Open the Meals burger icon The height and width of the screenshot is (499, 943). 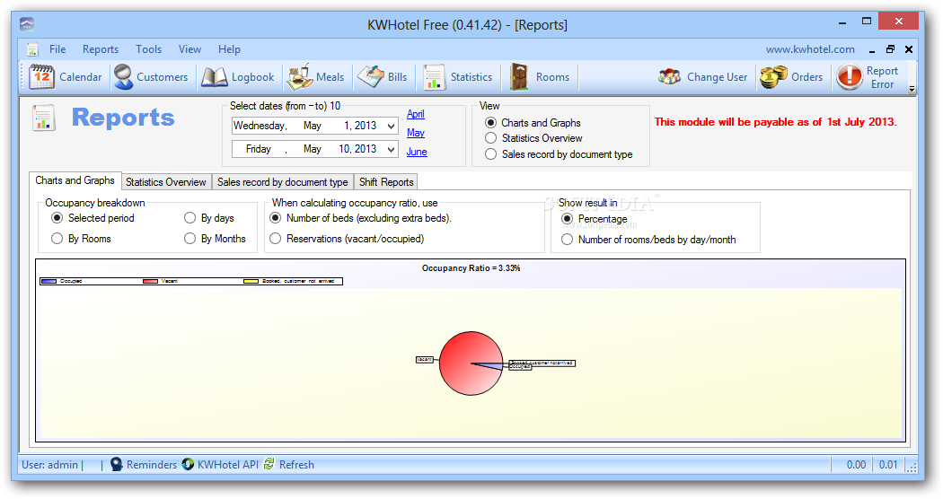click(299, 77)
